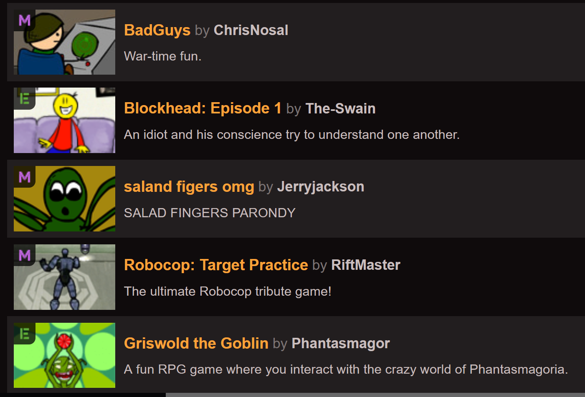Screen dimensions: 585x397
Task: Click the M rating badge on Robocop
Action: click(x=25, y=255)
